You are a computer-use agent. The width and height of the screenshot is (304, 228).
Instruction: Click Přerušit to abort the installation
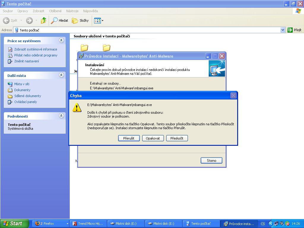(x=129, y=138)
